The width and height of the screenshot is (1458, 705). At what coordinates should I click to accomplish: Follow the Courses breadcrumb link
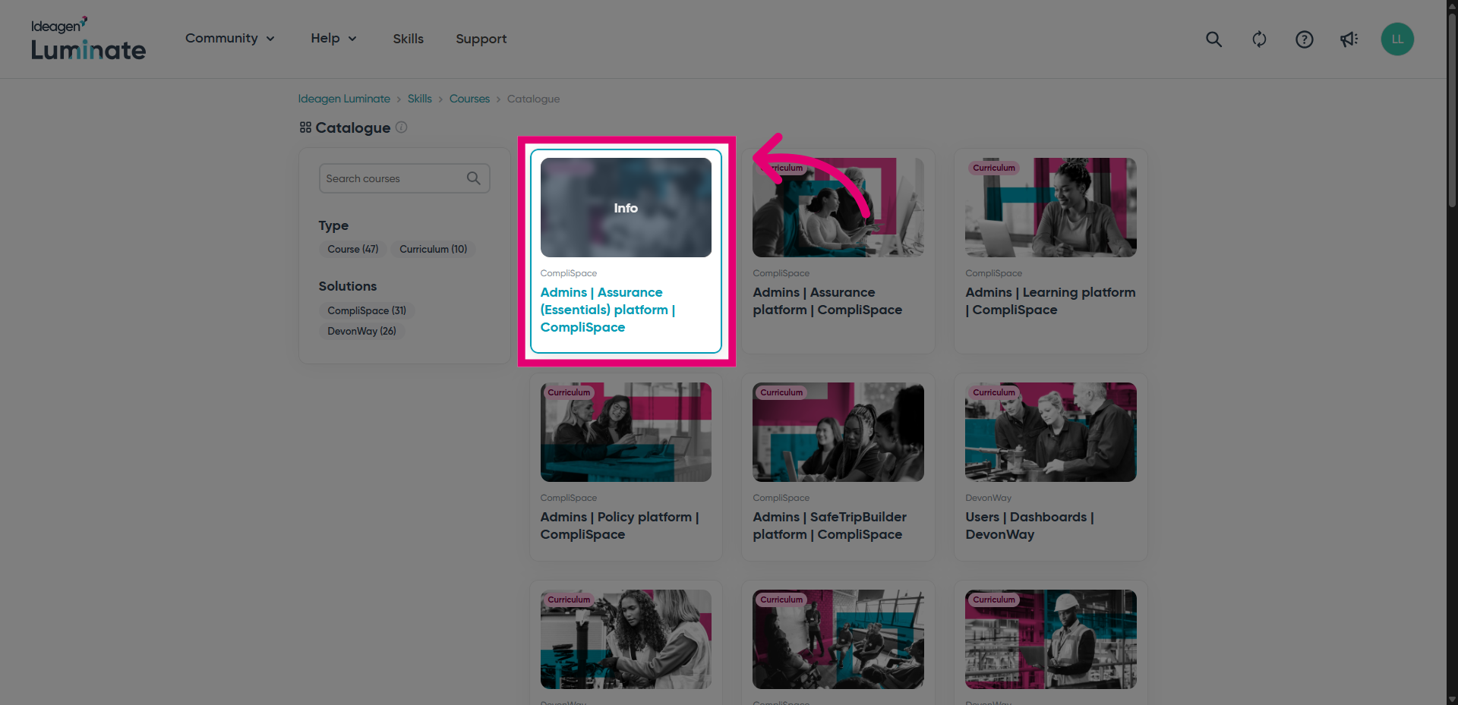[x=469, y=99]
